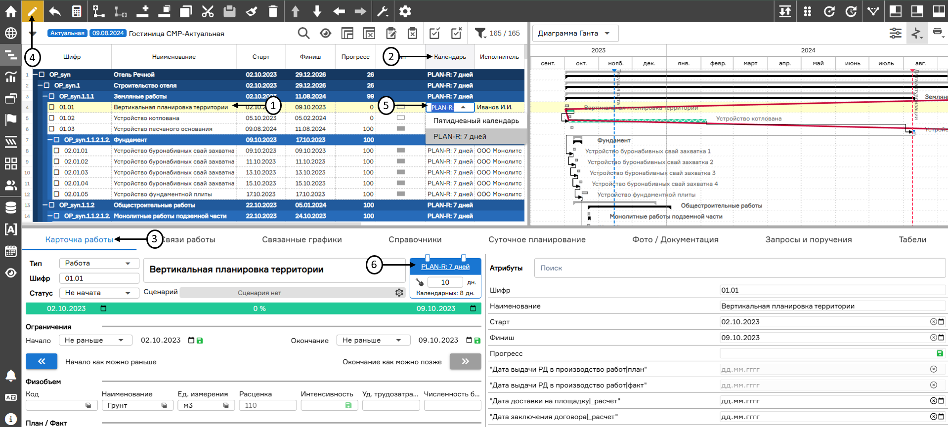The width and height of the screenshot is (948, 427).
Task: Choose Пятидневный календарь from the calendar list
Action: tap(476, 120)
